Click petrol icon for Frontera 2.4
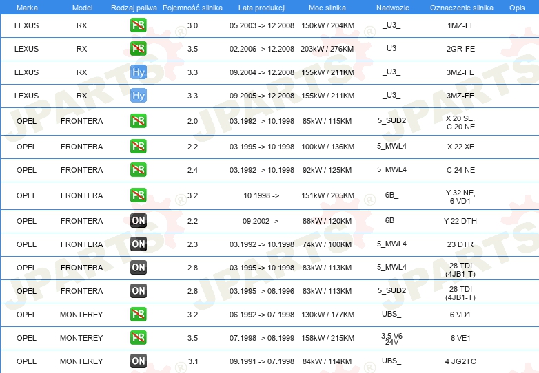Screen dimensions: 539x373 click(x=138, y=169)
